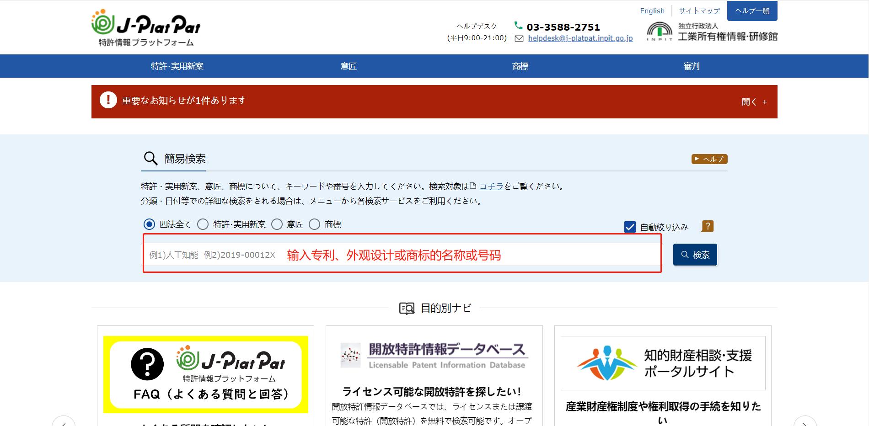Open the 商標 navigation tab

point(520,66)
